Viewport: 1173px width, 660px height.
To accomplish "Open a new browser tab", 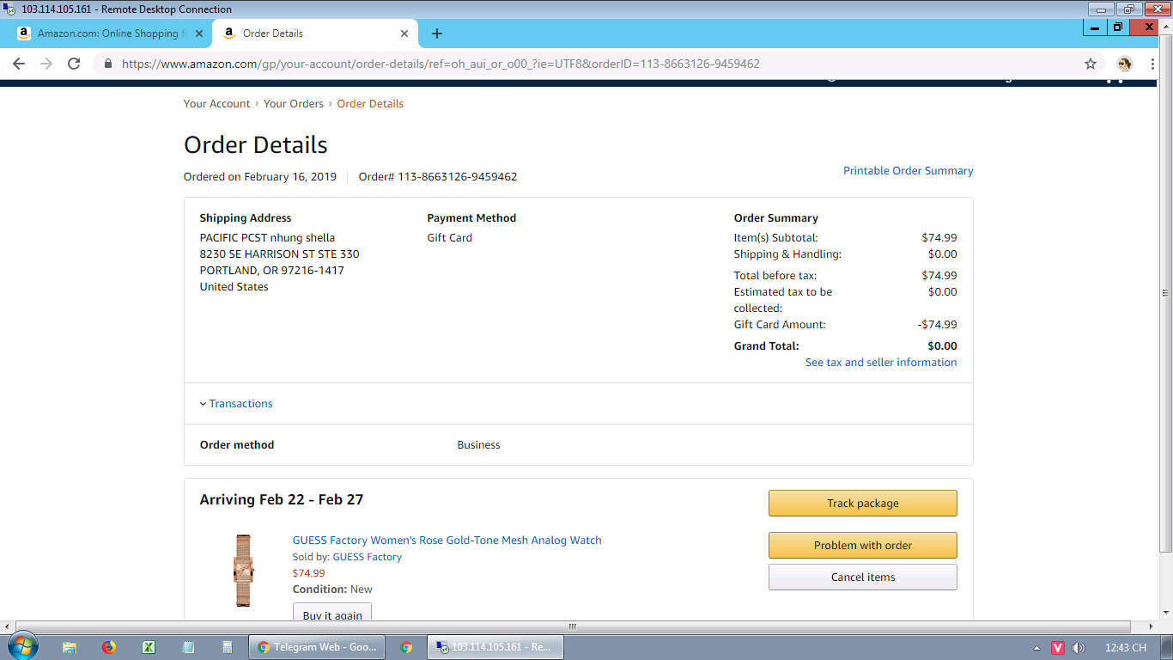I will (x=437, y=34).
